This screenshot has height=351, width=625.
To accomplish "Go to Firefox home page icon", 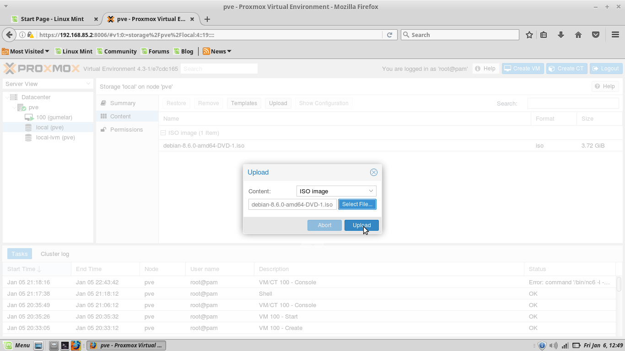I will [x=578, y=35].
